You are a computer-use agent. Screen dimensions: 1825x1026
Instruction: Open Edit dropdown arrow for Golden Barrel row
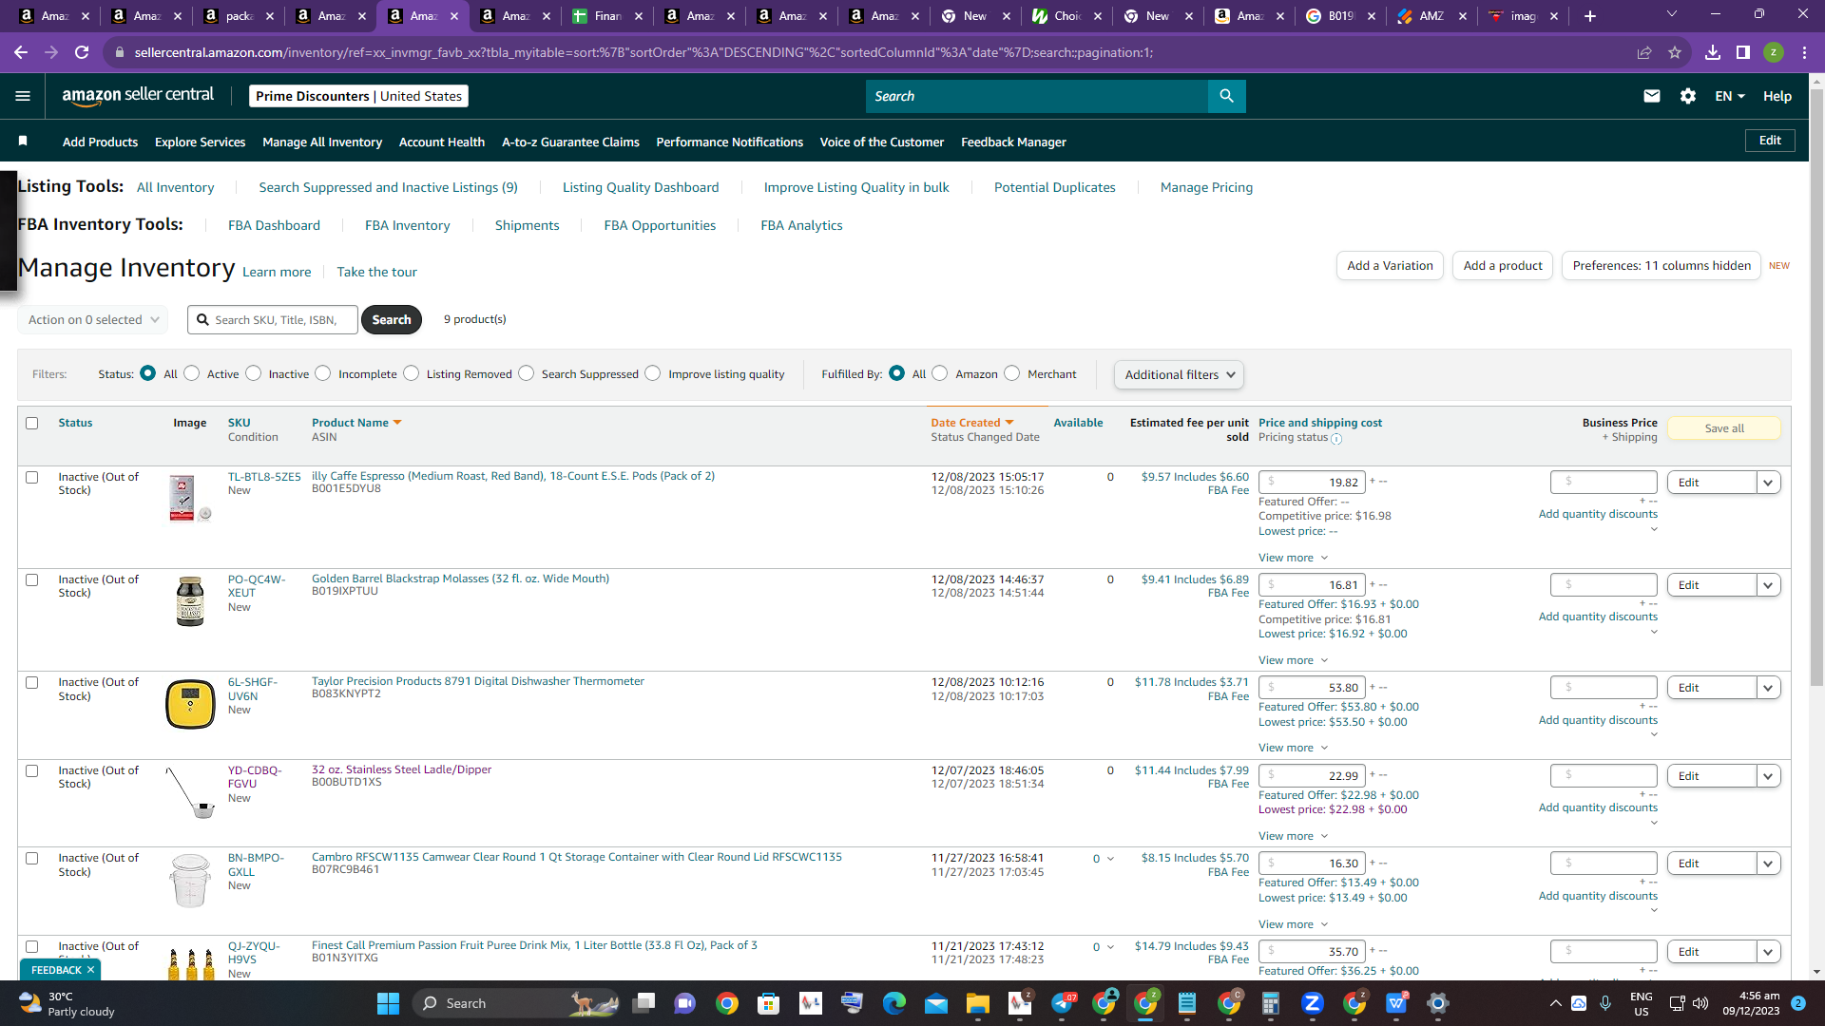[x=1768, y=585]
